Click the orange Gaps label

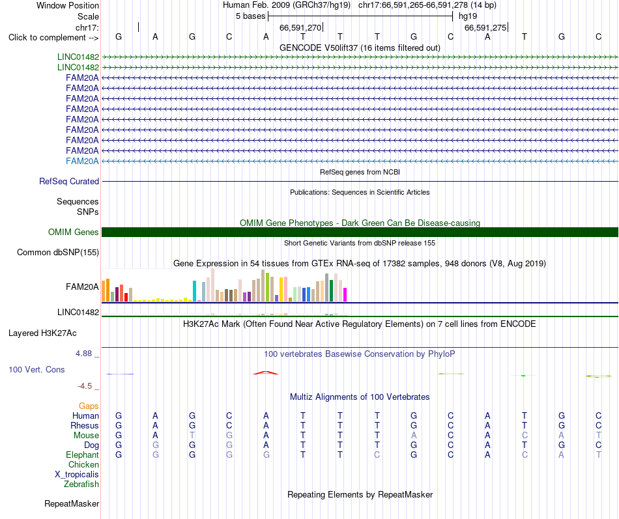[x=89, y=406]
